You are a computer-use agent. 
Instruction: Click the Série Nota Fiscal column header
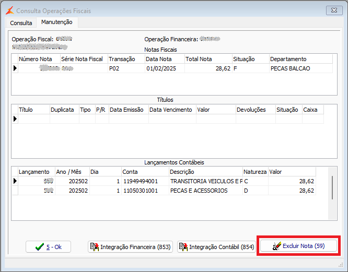(x=84, y=59)
